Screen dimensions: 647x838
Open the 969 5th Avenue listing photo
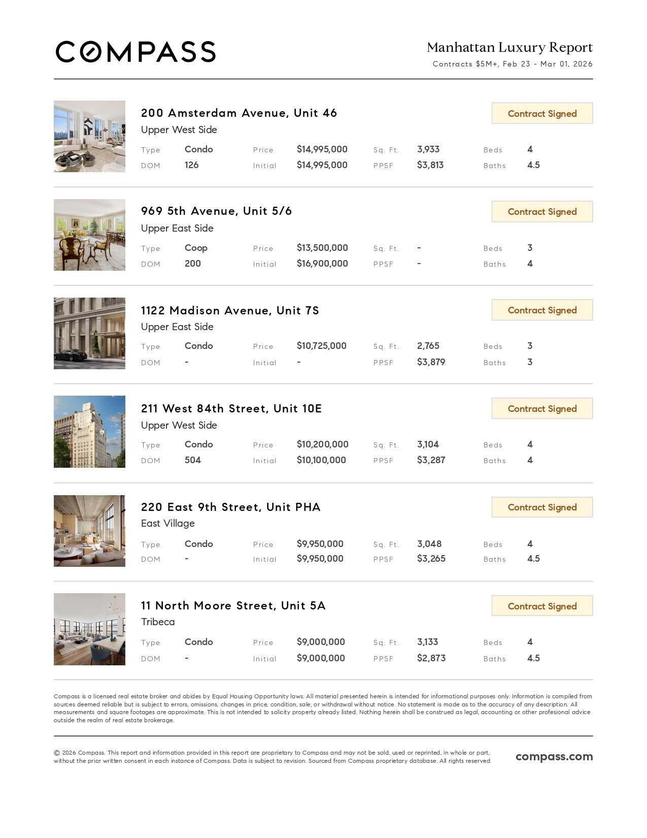coord(89,235)
